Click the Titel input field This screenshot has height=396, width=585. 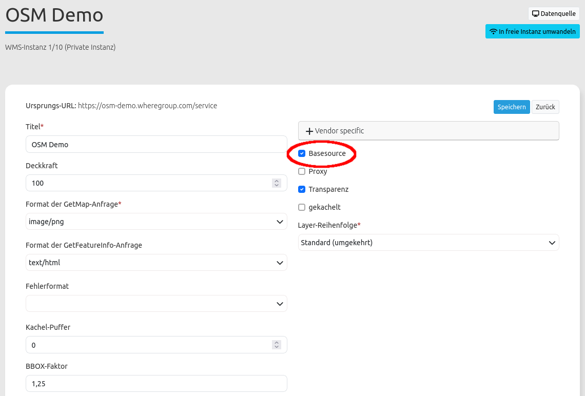(x=156, y=145)
